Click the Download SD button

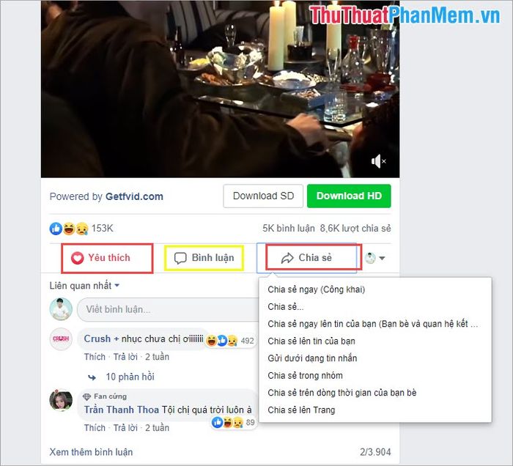pos(263,196)
